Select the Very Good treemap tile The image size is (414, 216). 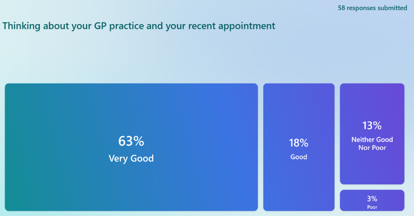[x=131, y=147]
